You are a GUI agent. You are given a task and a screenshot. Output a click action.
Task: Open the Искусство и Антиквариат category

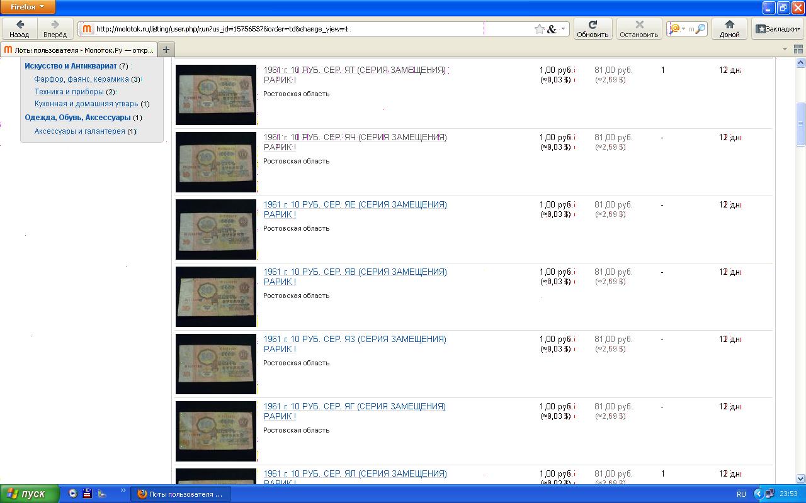[x=71, y=66]
